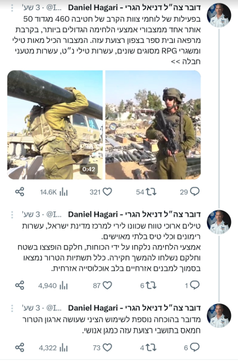Open more options menu of first tweet

pyautogui.click(x=12, y=8)
